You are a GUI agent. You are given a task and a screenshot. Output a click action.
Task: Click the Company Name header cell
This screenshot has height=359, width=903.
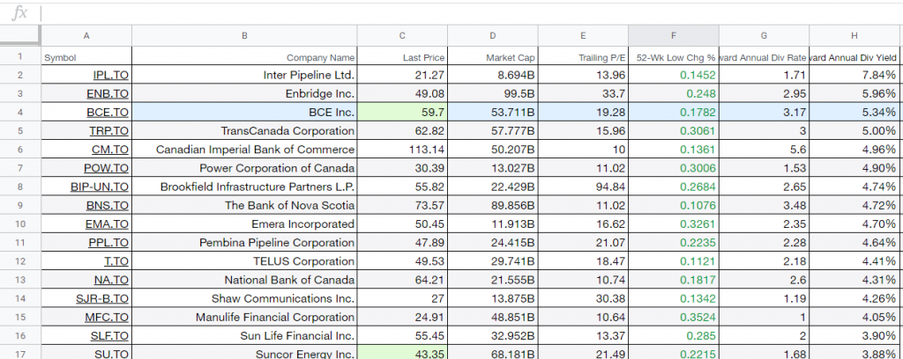(244, 56)
